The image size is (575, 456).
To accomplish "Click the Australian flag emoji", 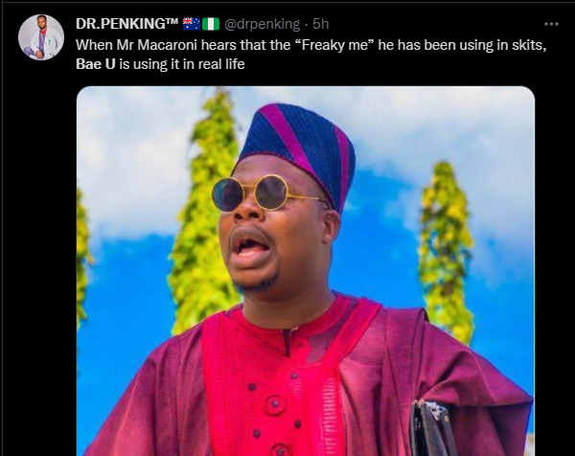I will click(x=192, y=24).
